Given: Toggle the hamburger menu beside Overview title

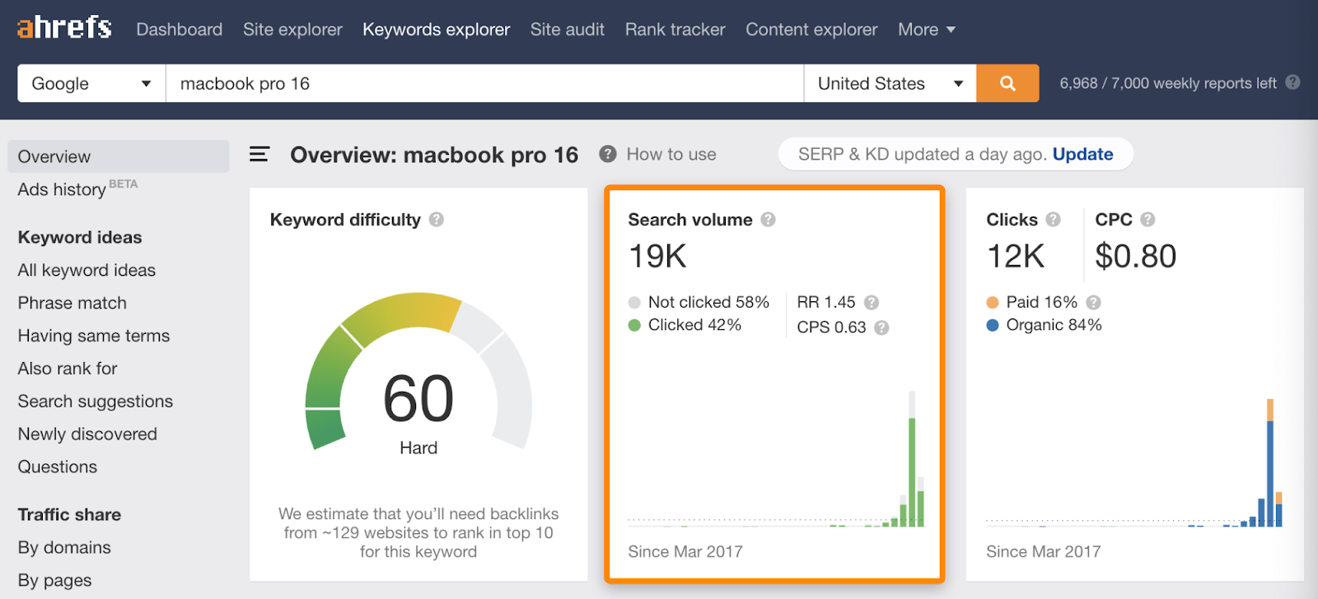Looking at the screenshot, I should point(259,154).
